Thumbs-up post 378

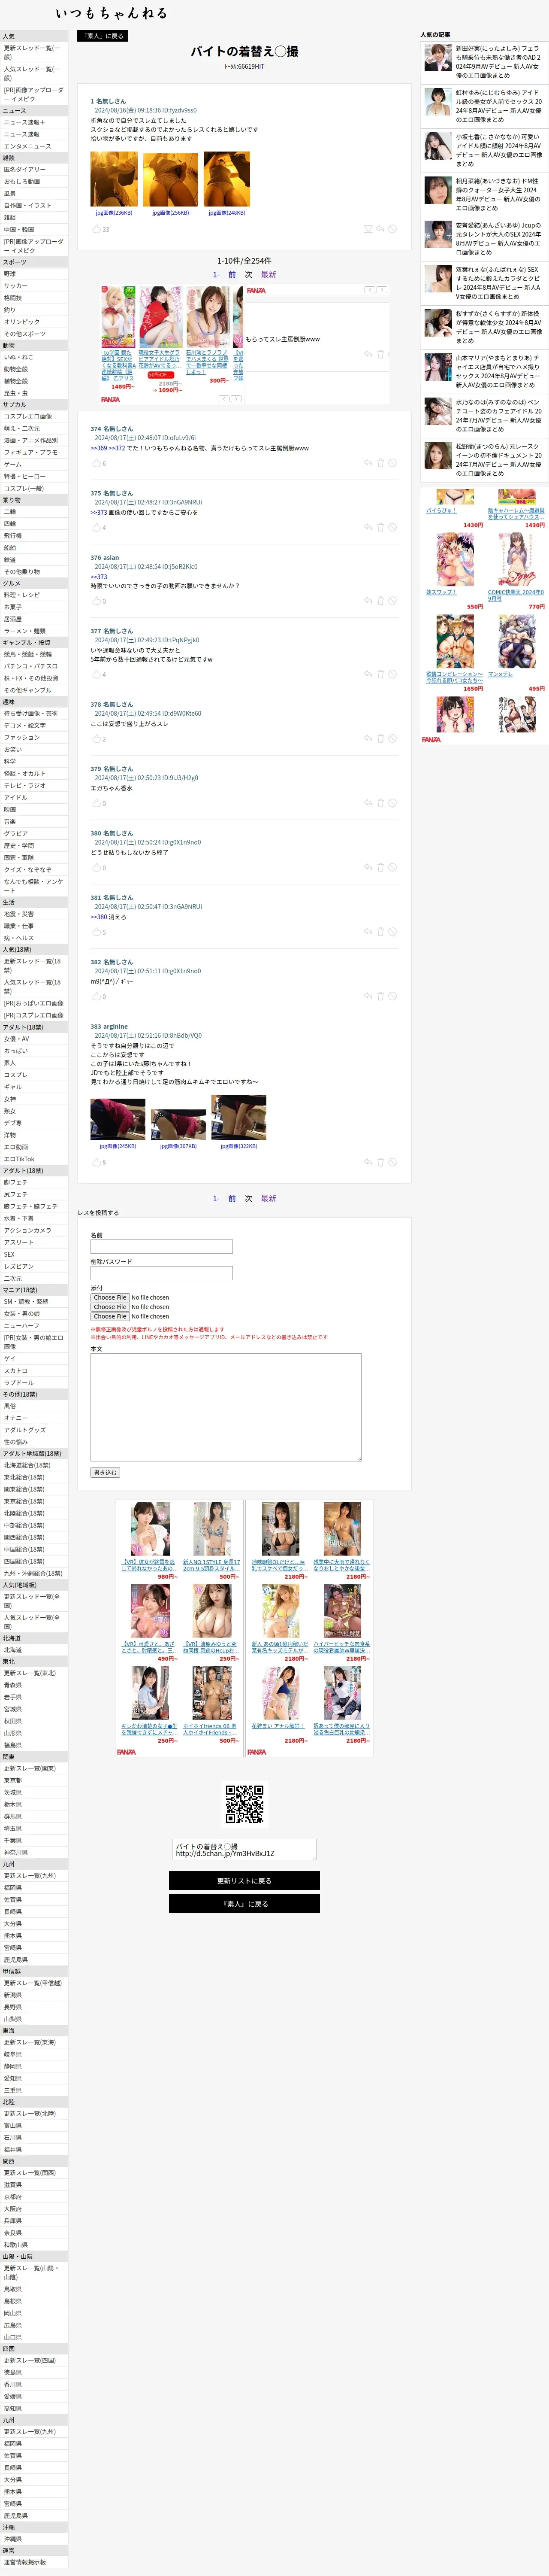[x=97, y=739]
